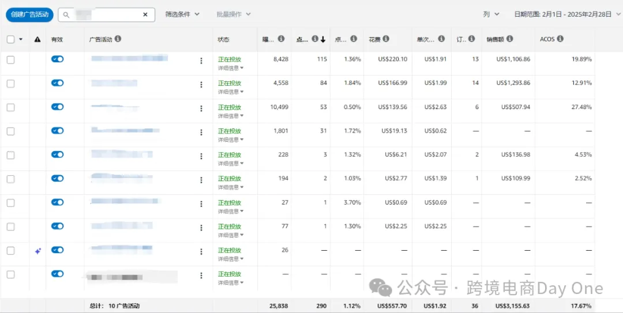Image resolution: width=623 pixels, height=313 pixels.
Task: Expand 详细信息 for the 8,428 impressions row
Action: (x=231, y=68)
